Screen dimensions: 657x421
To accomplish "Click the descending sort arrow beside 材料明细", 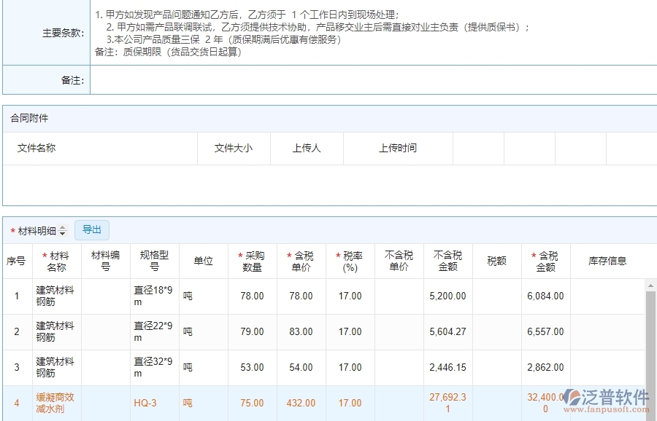I will pos(62,232).
